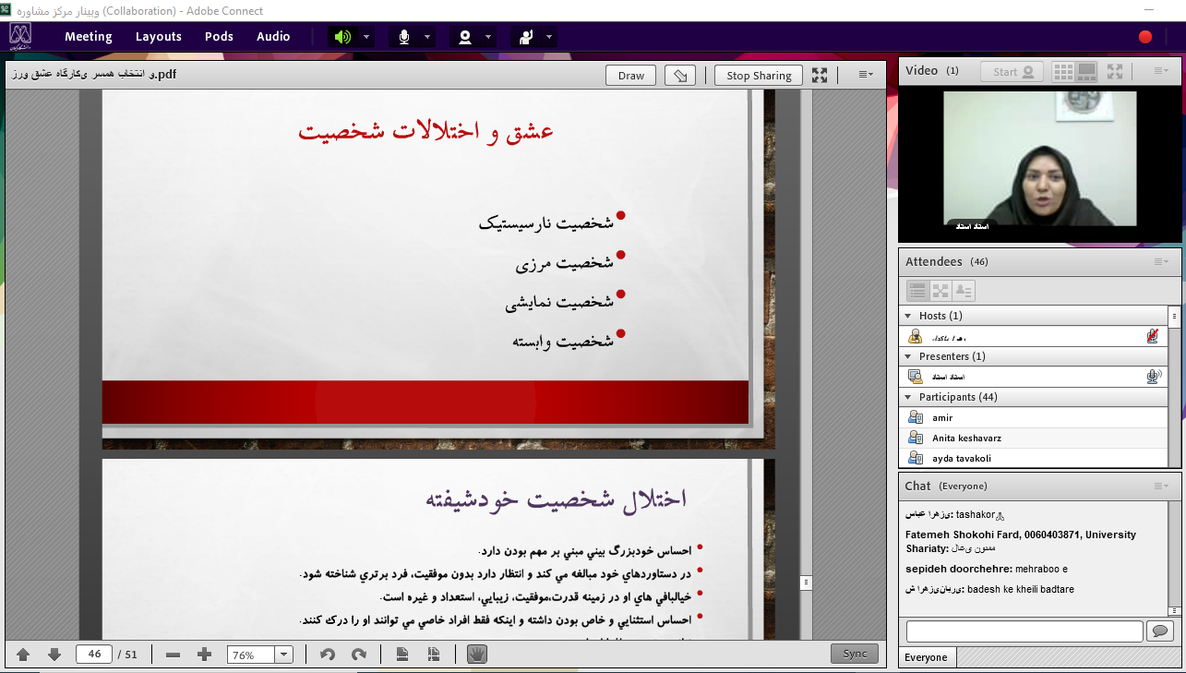Click the Stop Sharing button
The width and height of the screenshot is (1186, 673).
pyautogui.click(x=758, y=76)
